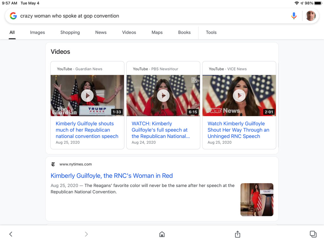324x243 pixels.
Task: Tap the share icon in bottom bar
Action: (x=238, y=234)
